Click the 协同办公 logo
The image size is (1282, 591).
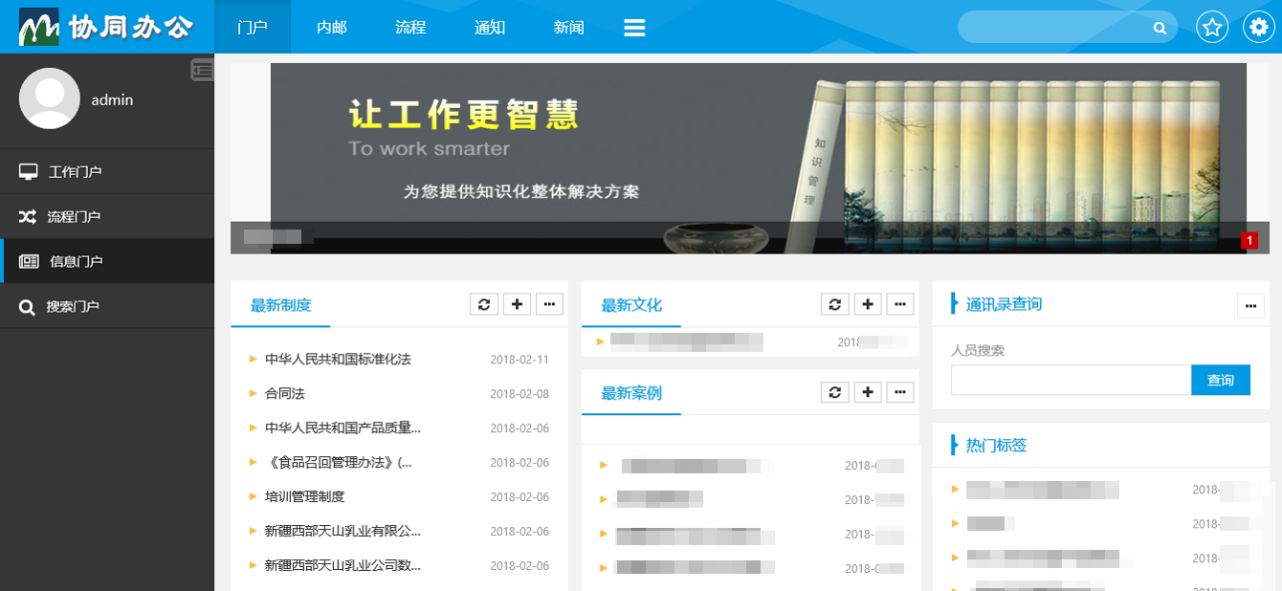[106, 27]
